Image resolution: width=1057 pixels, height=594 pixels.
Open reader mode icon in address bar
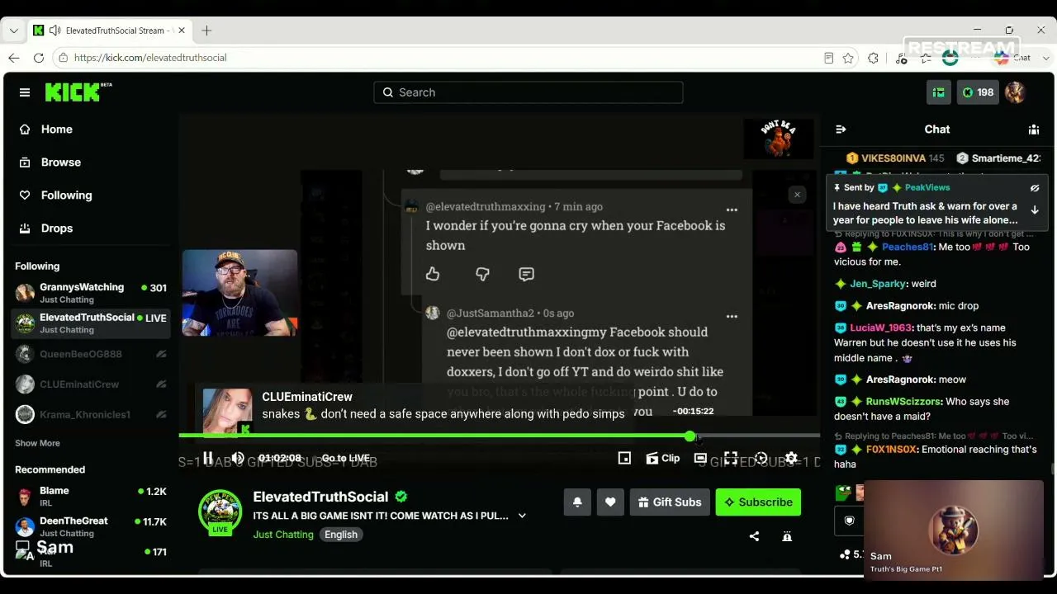[x=828, y=58]
